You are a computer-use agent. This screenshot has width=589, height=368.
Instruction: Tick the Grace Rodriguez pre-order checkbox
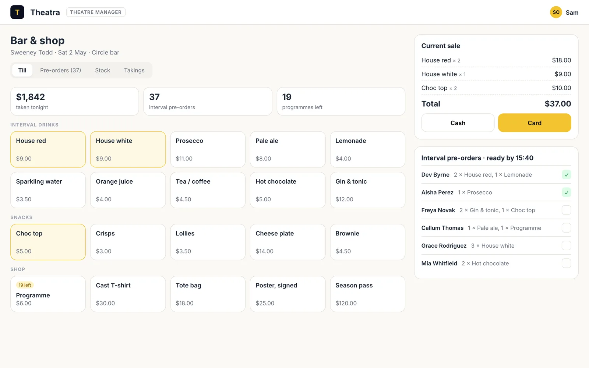click(x=566, y=245)
